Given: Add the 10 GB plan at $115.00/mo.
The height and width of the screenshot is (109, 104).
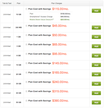Looking at the screenshot, I should click(96, 11).
